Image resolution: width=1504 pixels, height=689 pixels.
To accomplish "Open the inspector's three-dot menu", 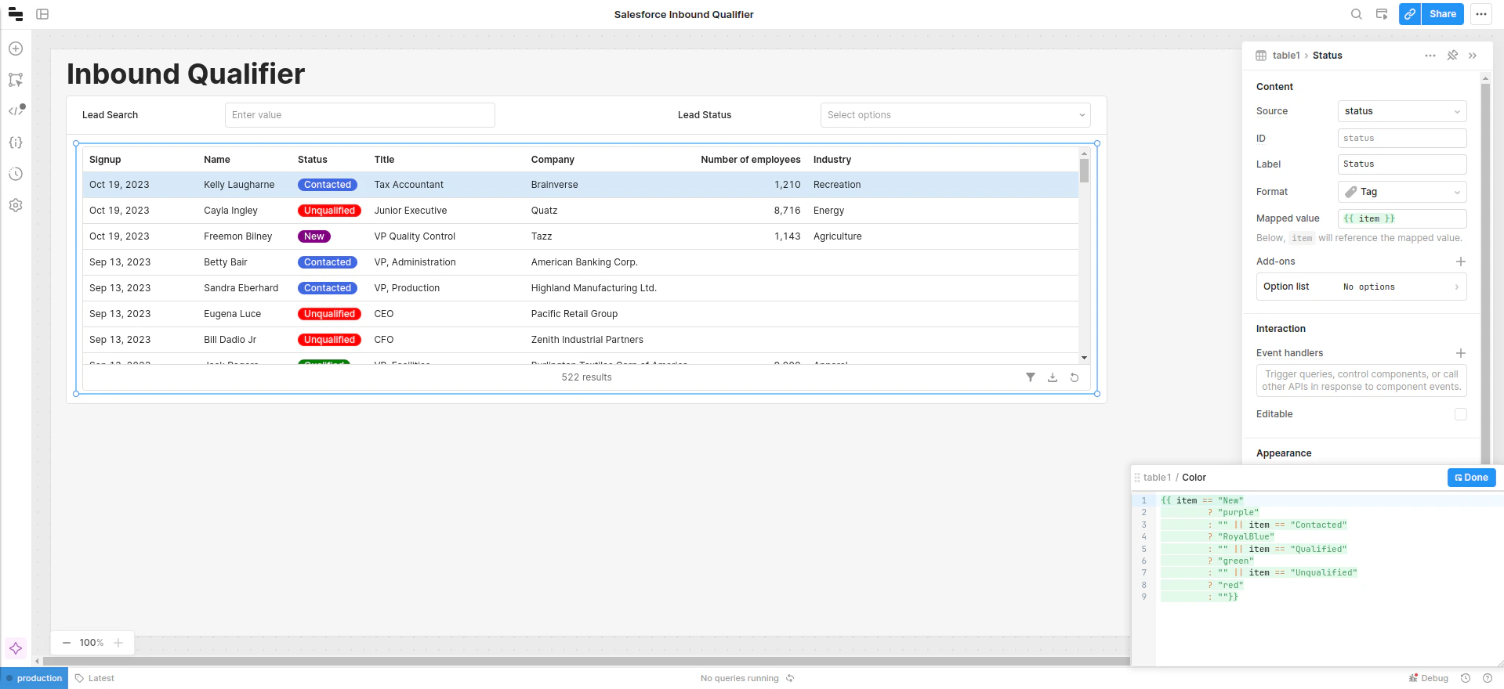I will (1430, 56).
